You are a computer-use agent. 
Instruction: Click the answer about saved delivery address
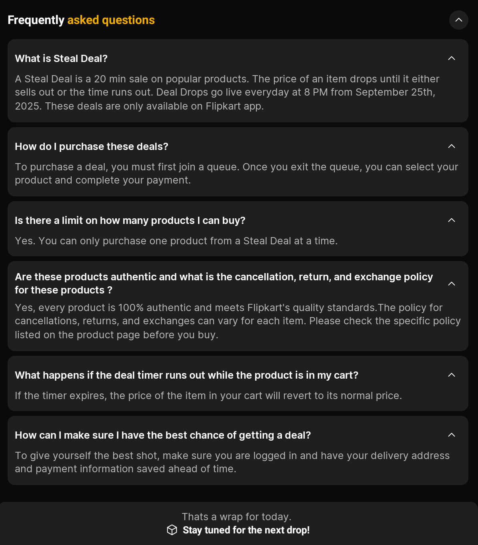[x=232, y=462]
